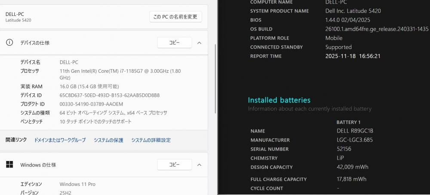Image resolution: width=430 pixels, height=195 pixels.
Task: Click the rename this PC button
Action: click(175, 17)
